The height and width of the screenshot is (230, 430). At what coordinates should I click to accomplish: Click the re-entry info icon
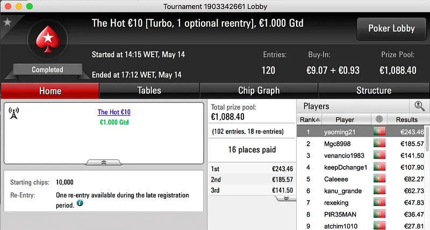point(80,203)
